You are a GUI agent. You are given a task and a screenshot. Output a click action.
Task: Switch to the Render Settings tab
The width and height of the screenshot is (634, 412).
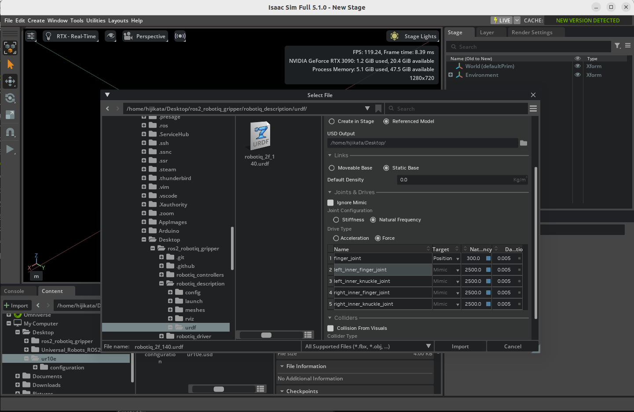tap(531, 32)
